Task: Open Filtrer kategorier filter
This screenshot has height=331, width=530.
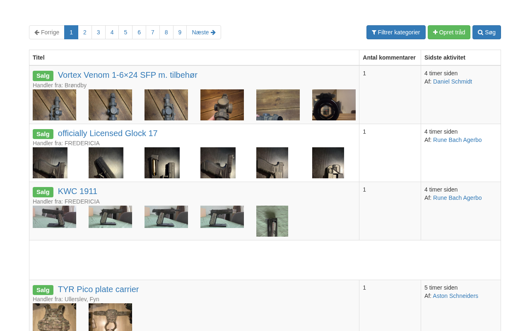Action: click(x=396, y=32)
